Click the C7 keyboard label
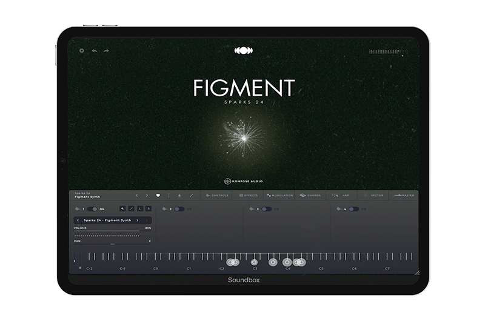Viewport: 485px width, 321px height. pyautogui.click(x=387, y=268)
